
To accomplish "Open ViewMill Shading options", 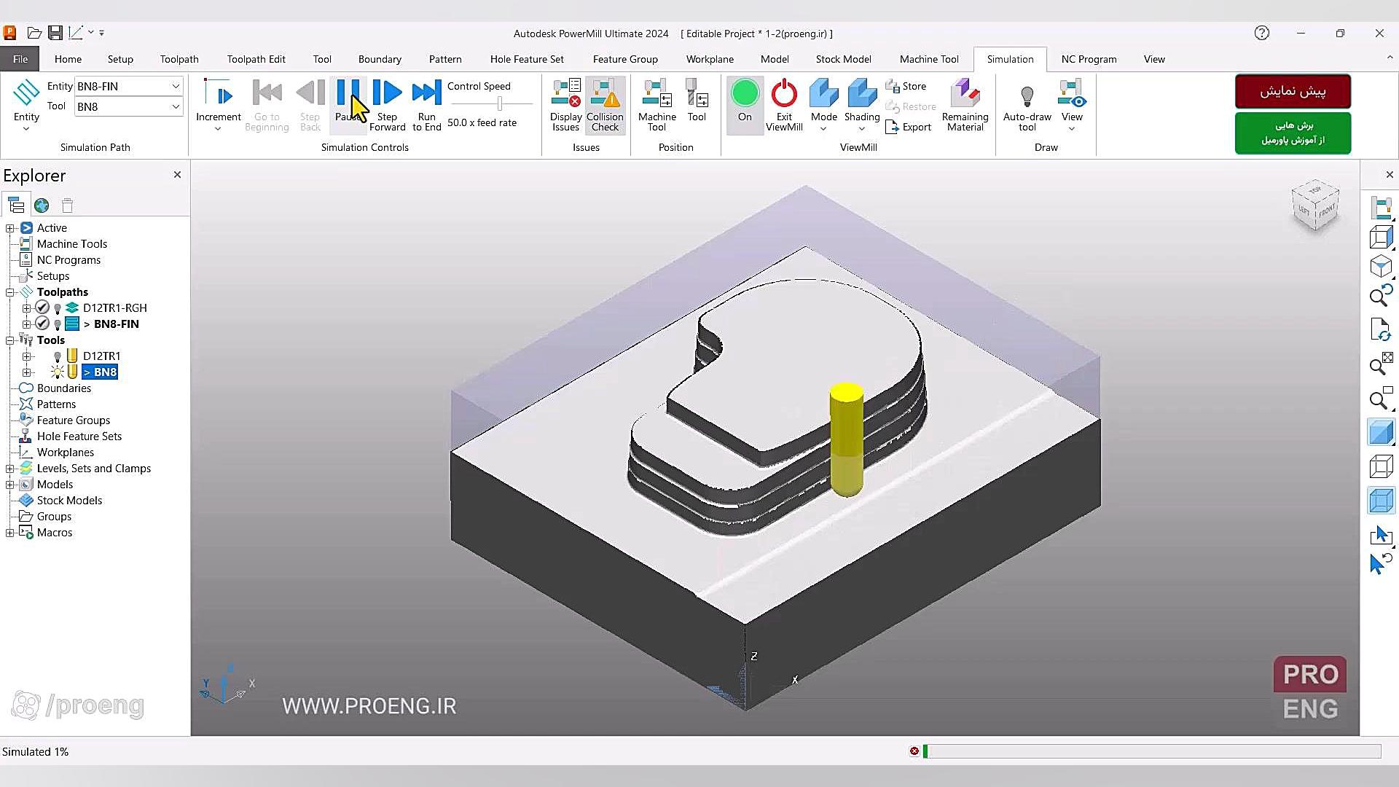I will (x=862, y=105).
